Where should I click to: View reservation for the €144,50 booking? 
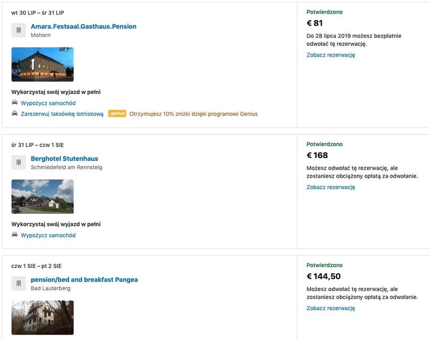[331, 308]
